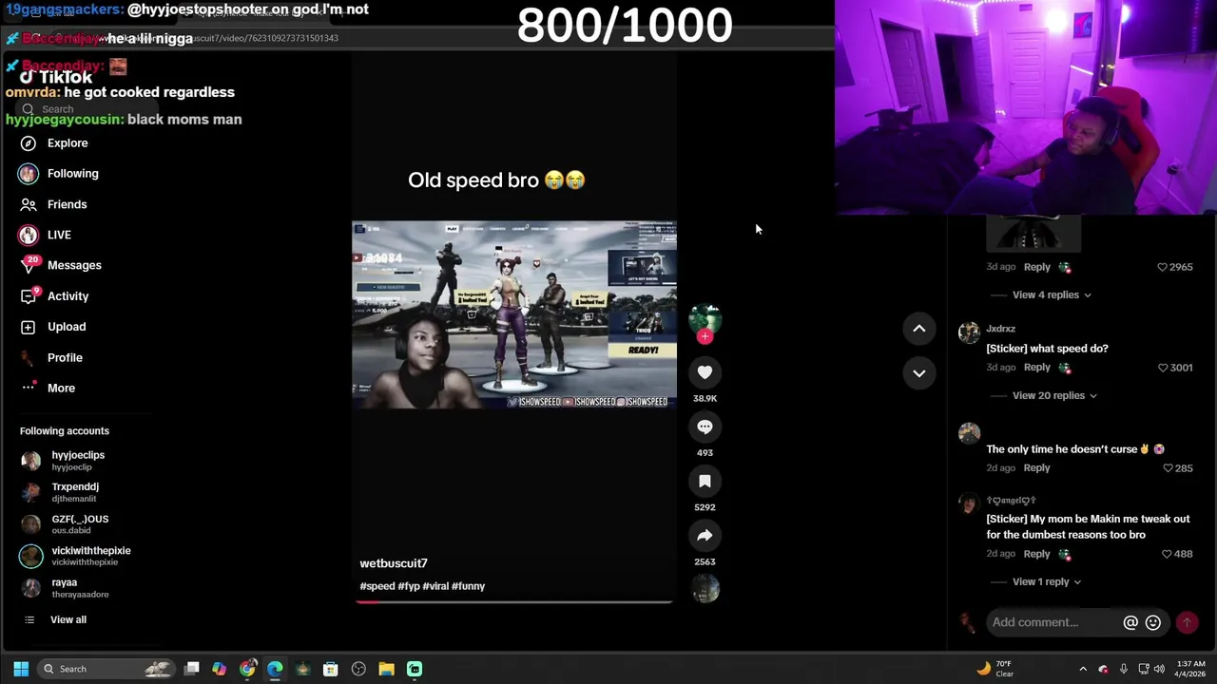The image size is (1217, 684).
Task: Switch to Google Chrome on taskbar
Action: tap(247, 669)
